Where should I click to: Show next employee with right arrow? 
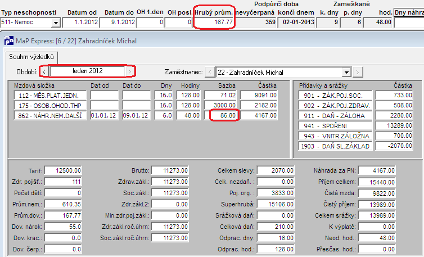coord(358,72)
